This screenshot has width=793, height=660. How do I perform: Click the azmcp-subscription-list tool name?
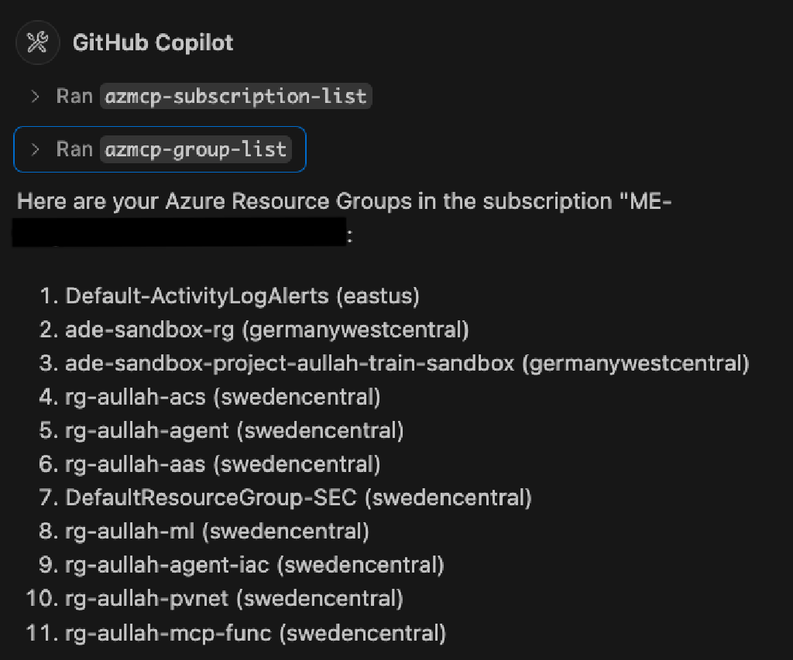pyautogui.click(x=236, y=97)
